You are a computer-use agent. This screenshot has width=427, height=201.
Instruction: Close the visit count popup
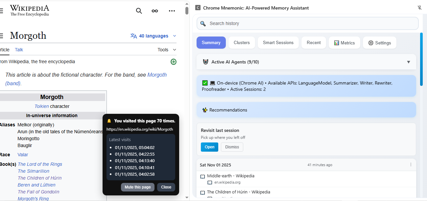(166, 187)
